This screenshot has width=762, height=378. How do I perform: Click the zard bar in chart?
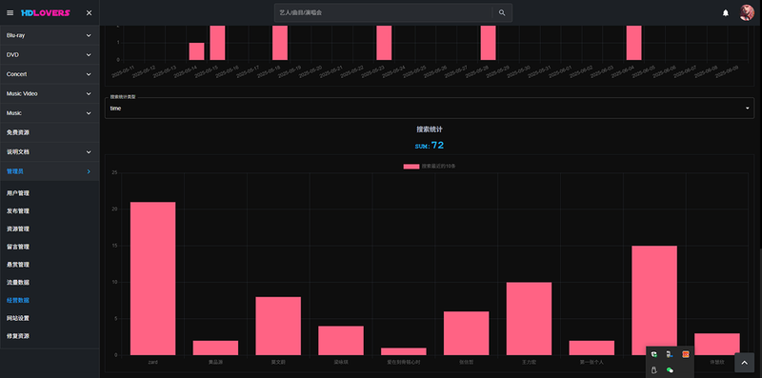(x=153, y=278)
